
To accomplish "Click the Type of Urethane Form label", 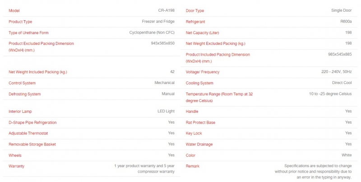I will pyautogui.click(x=28, y=32).
